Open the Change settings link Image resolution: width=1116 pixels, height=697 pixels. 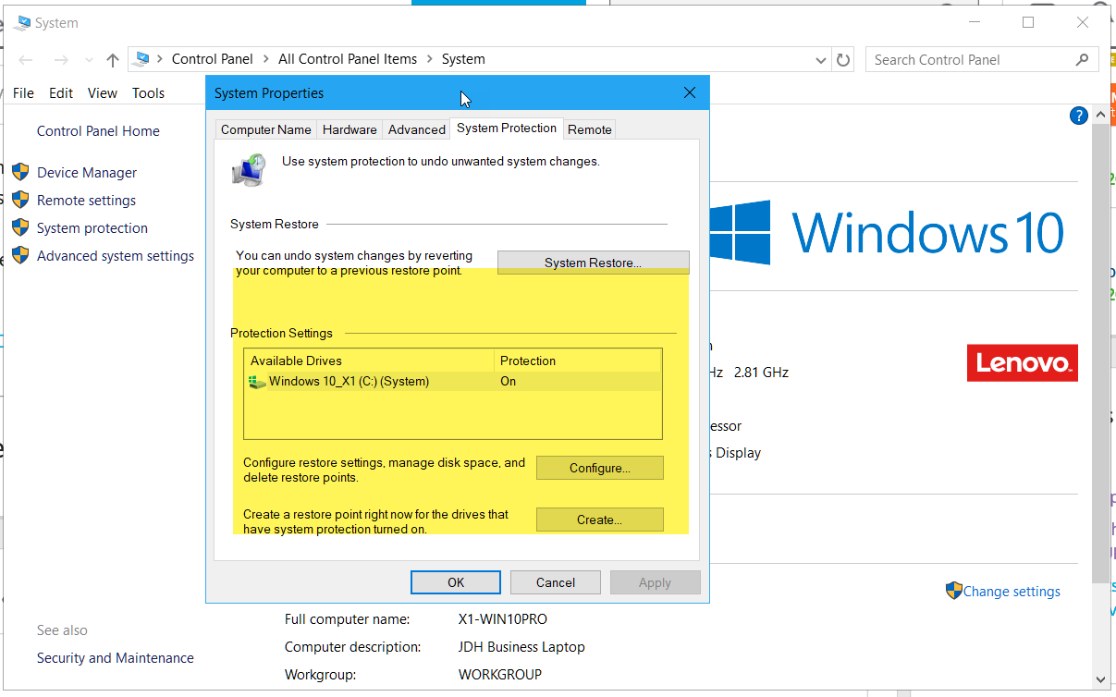tap(1012, 592)
